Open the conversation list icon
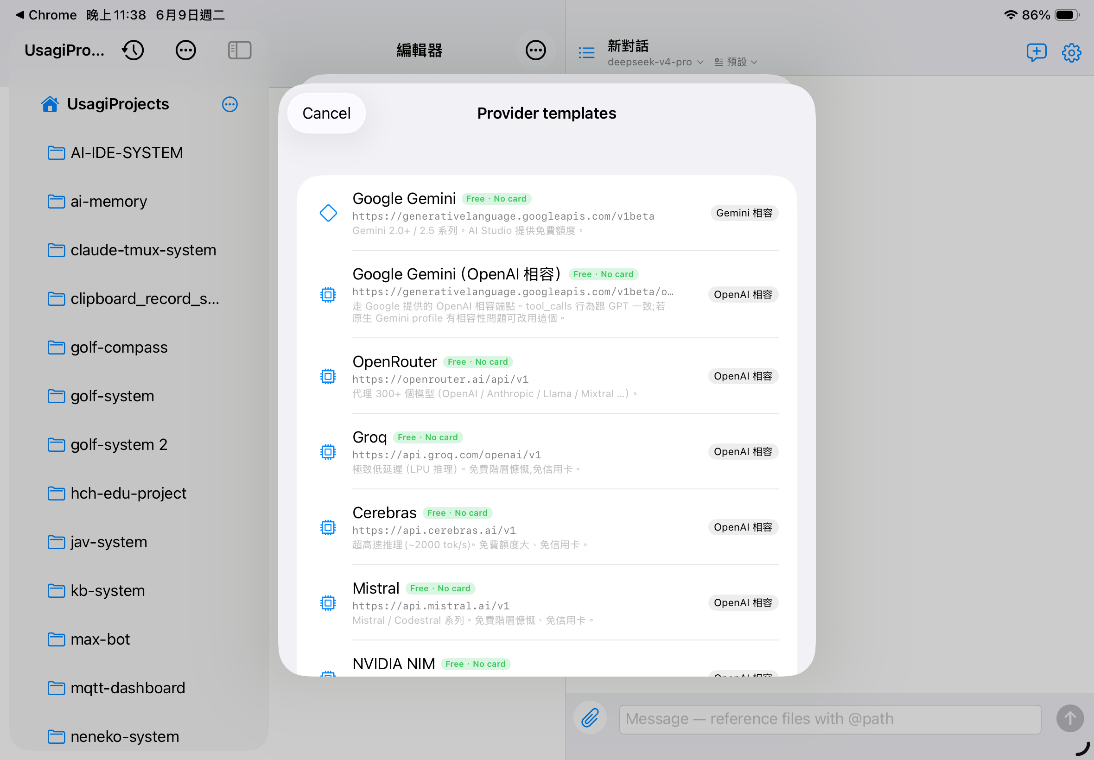The width and height of the screenshot is (1094, 760). pos(586,52)
